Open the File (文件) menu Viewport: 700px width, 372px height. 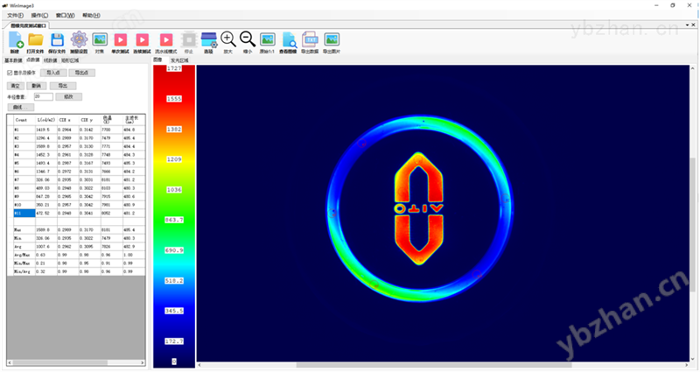(x=15, y=15)
